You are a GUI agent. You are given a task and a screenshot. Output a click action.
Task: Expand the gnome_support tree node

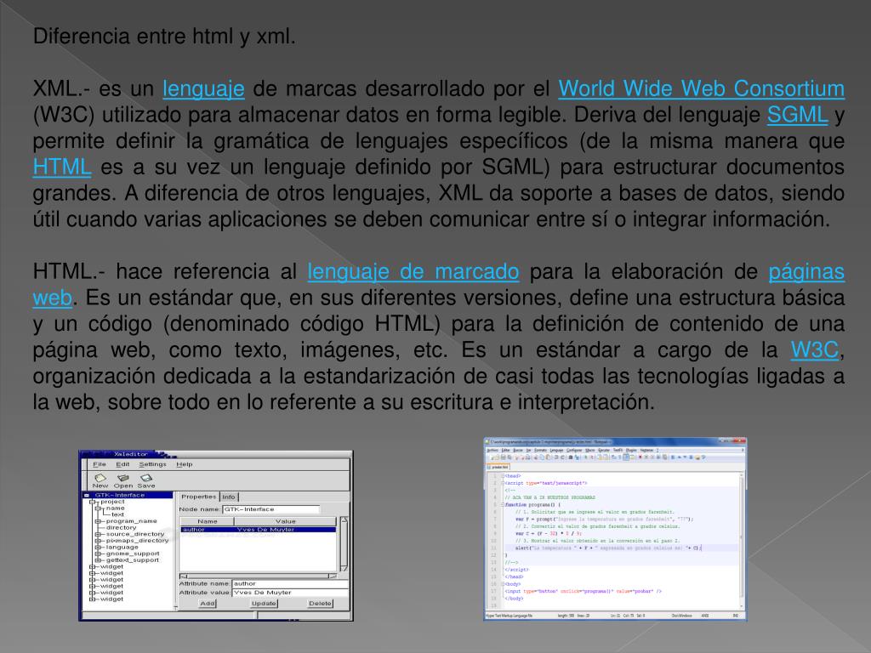tap(98, 554)
